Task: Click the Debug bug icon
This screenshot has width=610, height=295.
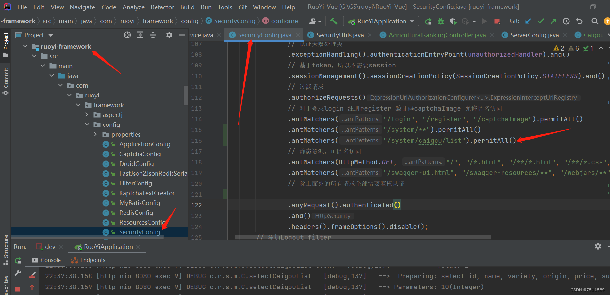Action: click(x=441, y=21)
